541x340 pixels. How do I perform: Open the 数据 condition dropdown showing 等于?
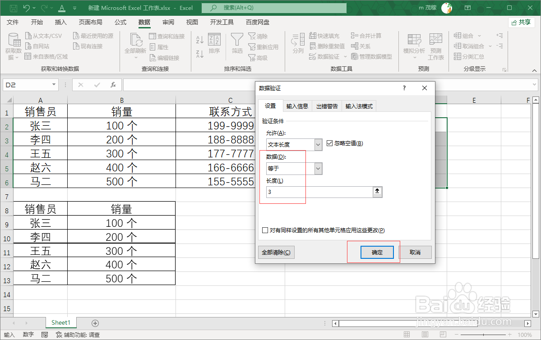317,168
